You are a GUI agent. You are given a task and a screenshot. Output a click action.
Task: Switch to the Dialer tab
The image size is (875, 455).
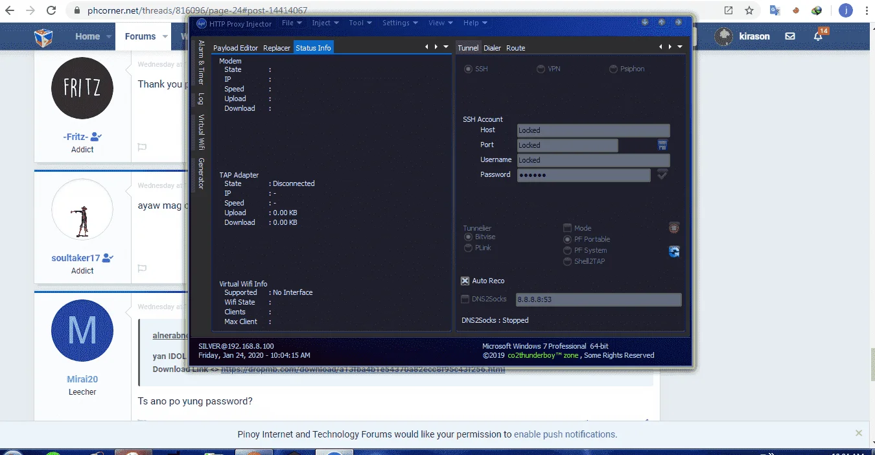(493, 48)
